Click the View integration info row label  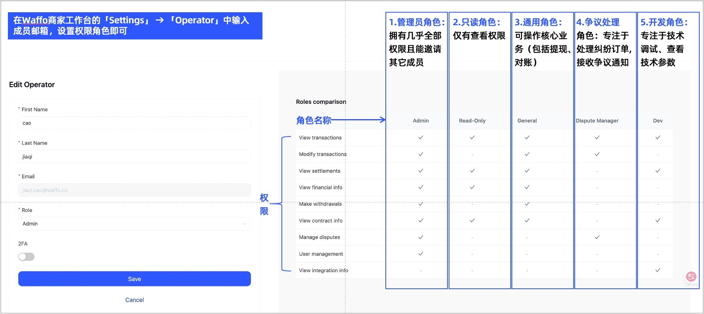tap(323, 270)
